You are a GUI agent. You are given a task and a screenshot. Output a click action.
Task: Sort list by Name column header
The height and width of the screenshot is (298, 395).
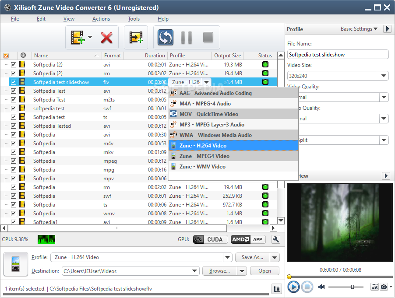tap(67, 56)
